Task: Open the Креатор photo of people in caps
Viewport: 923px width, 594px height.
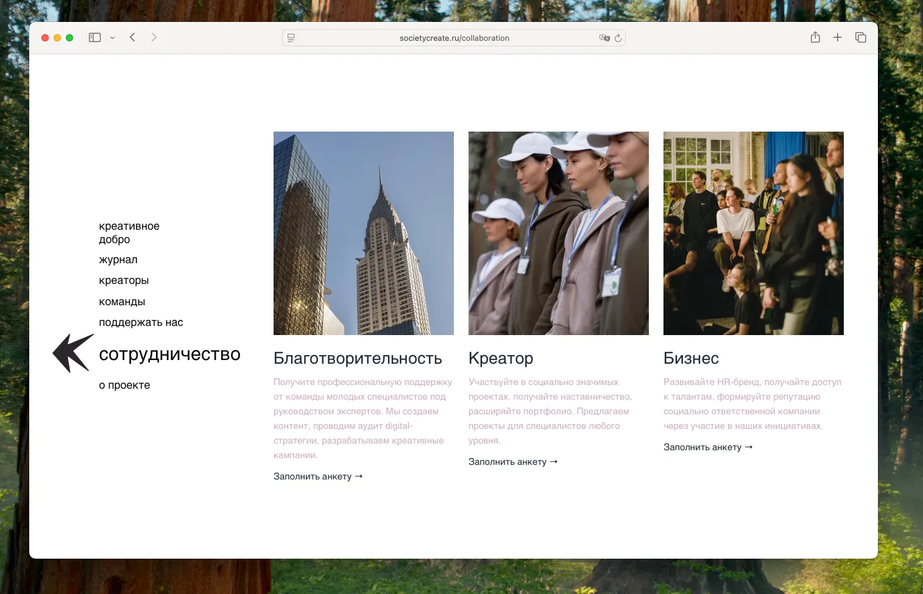Action: pos(559,233)
